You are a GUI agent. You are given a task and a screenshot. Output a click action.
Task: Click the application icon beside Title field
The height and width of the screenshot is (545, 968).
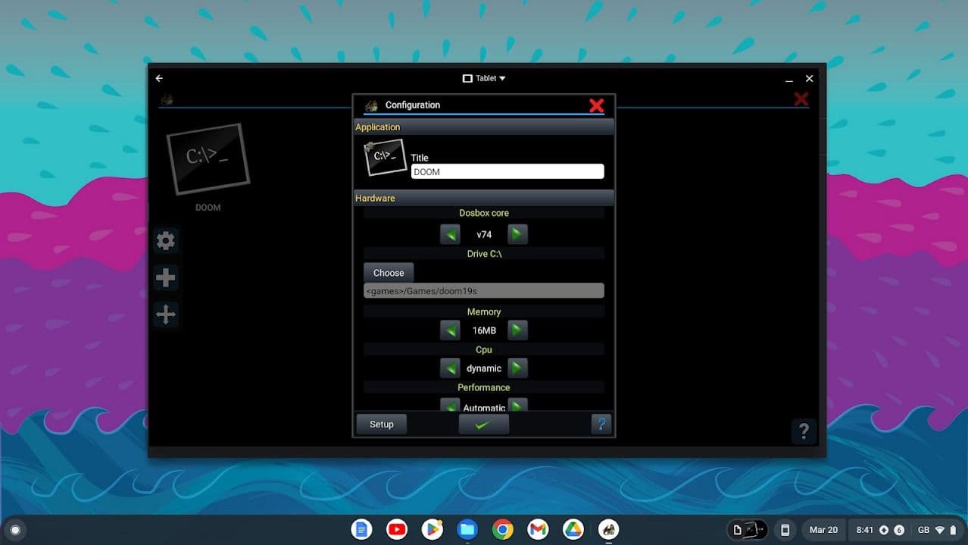pyautogui.click(x=385, y=157)
